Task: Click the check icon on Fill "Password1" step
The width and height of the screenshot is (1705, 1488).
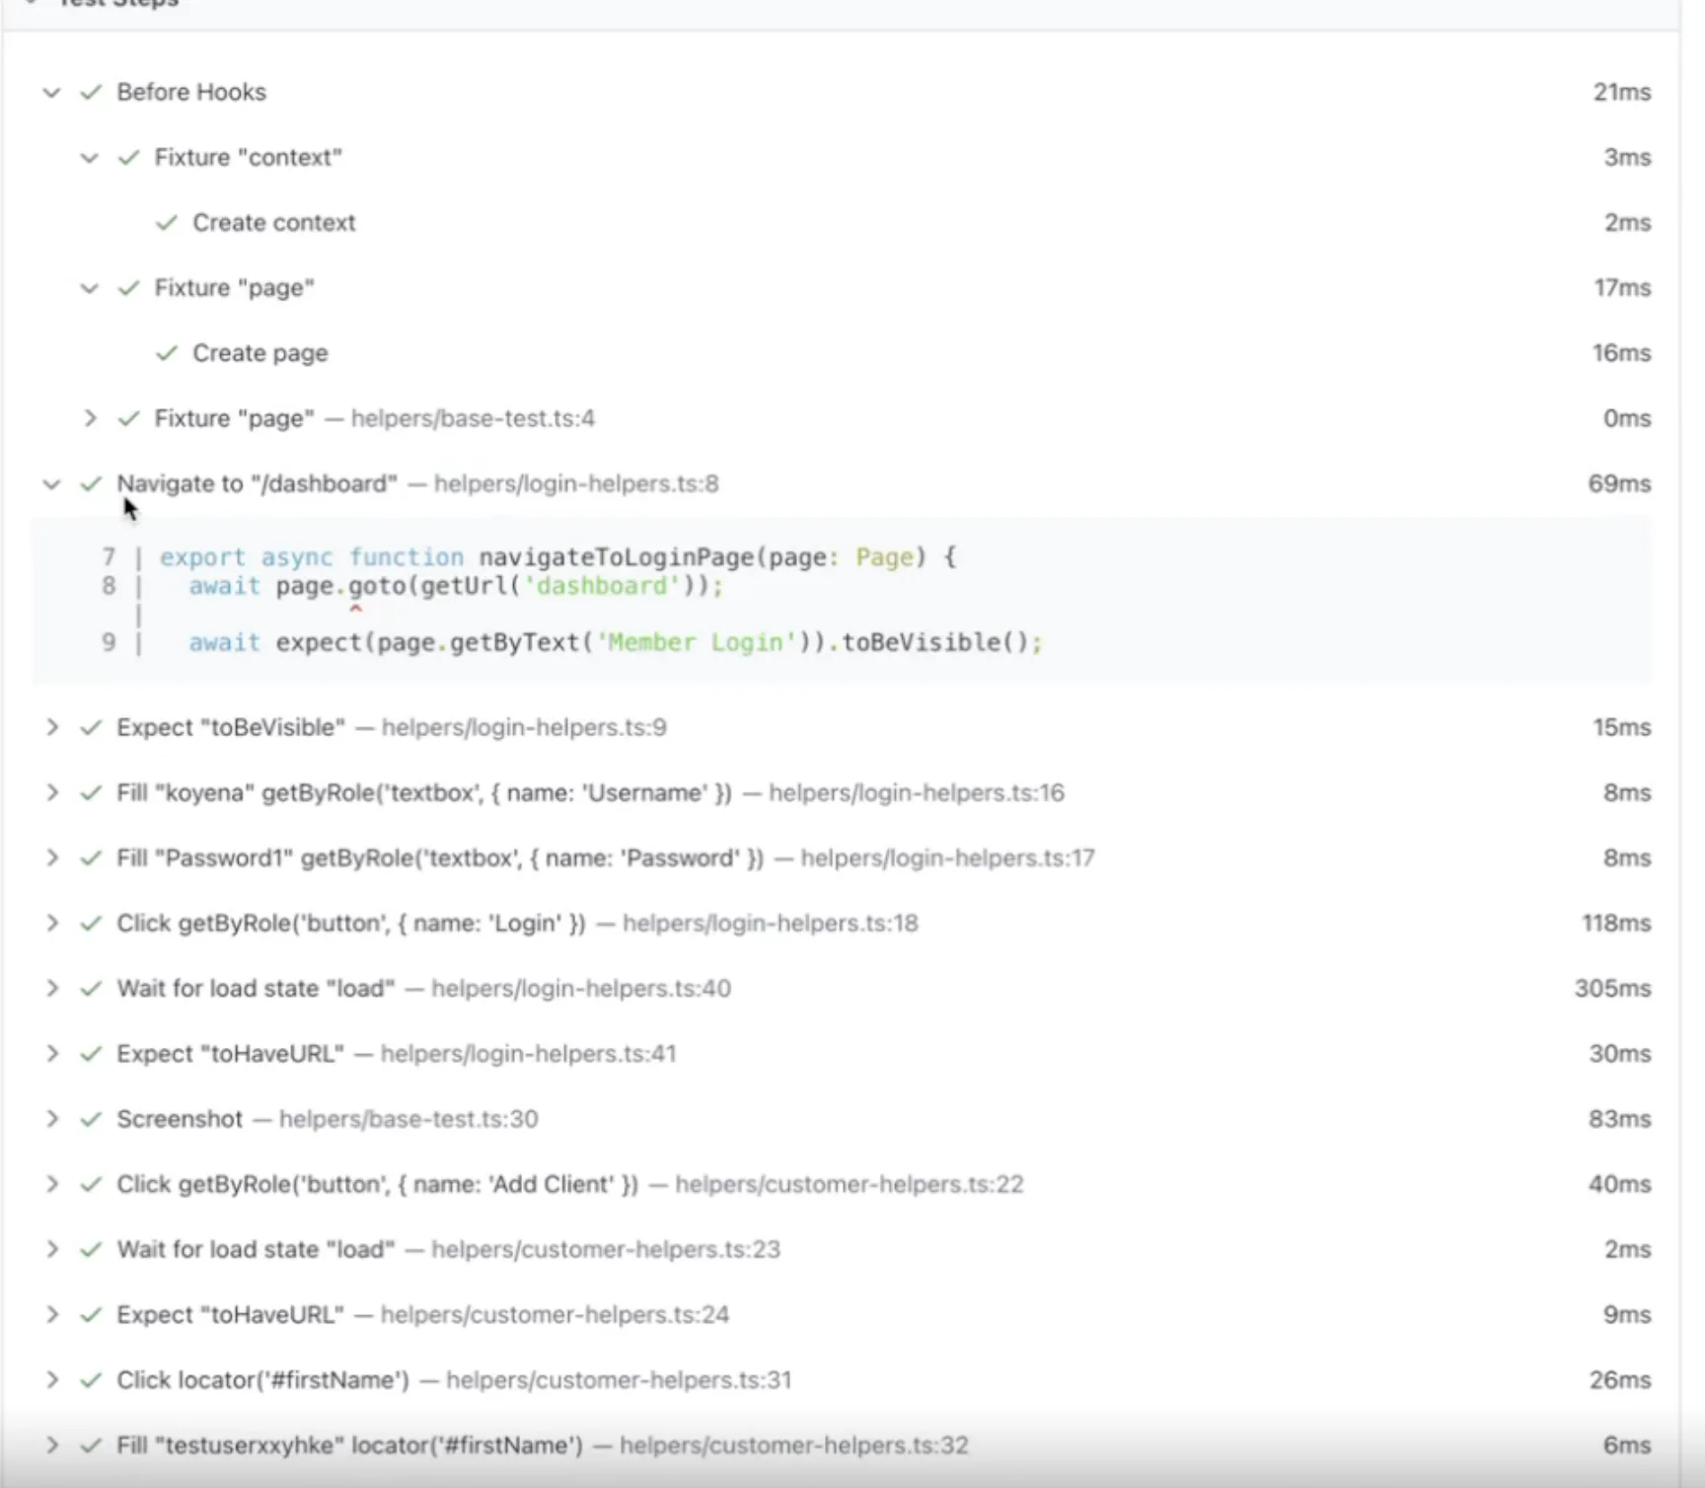Action: (x=91, y=857)
